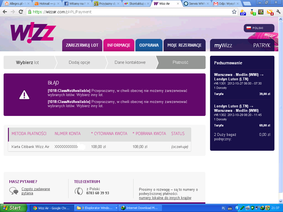Select the Płatność step

click(180, 62)
